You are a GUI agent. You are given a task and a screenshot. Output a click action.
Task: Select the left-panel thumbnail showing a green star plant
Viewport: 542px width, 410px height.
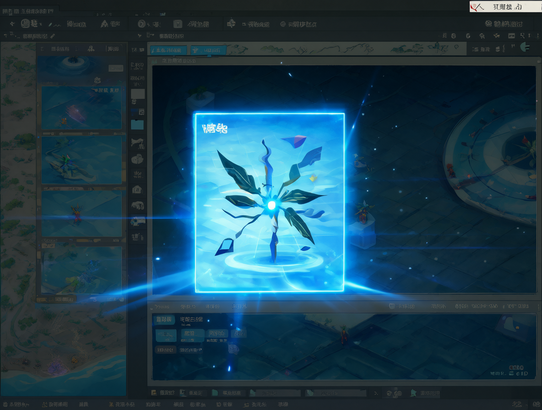click(81, 160)
